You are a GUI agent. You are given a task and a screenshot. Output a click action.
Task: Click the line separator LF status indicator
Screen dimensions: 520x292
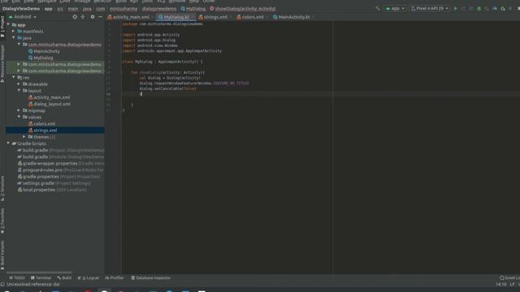click(x=513, y=285)
